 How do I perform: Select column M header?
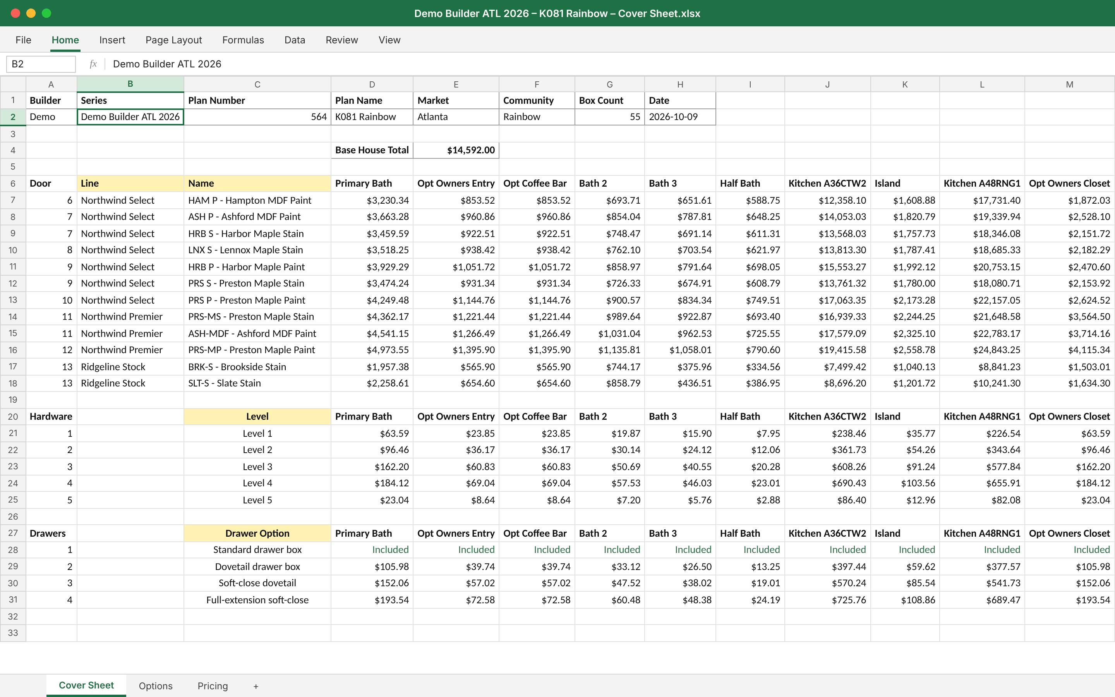point(1069,84)
